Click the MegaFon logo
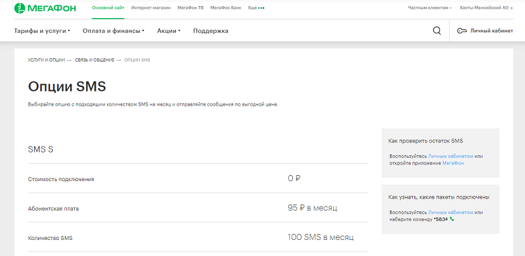This screenshot has width=525, height=256. (45, 8)
